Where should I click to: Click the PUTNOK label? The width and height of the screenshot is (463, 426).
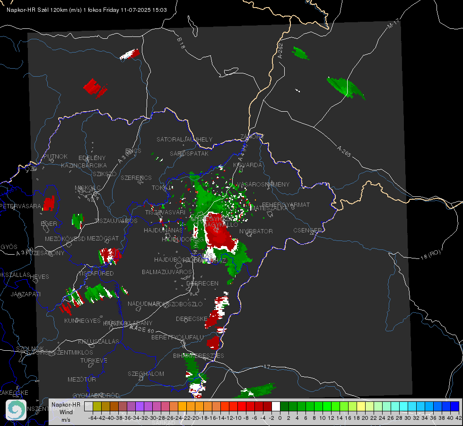[x=56, y=156]
